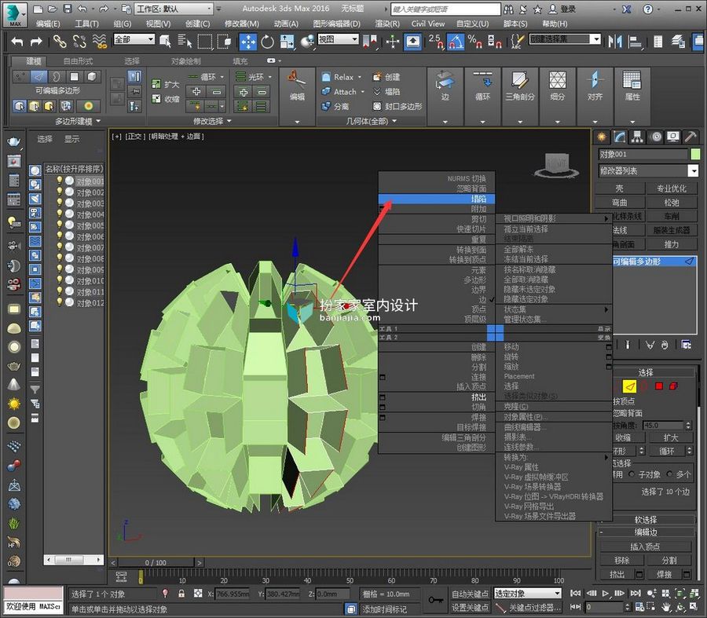Switch to Edge sub-object level in ribbon
The width and height of the screenshot is (707, 618).
point(38,76)
